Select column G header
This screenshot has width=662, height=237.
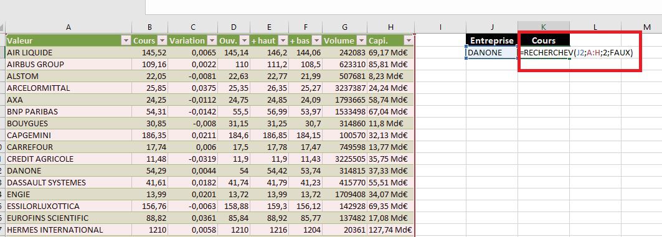345,27
